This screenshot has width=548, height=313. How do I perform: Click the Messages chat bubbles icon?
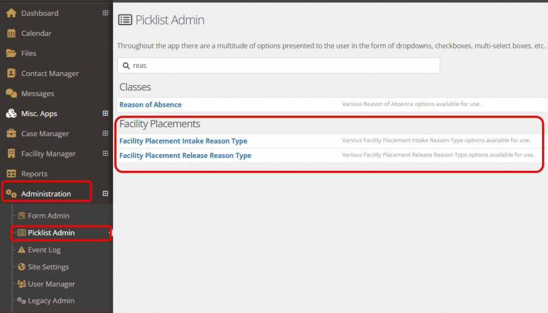pyautogui.click(x=11, y=93)
